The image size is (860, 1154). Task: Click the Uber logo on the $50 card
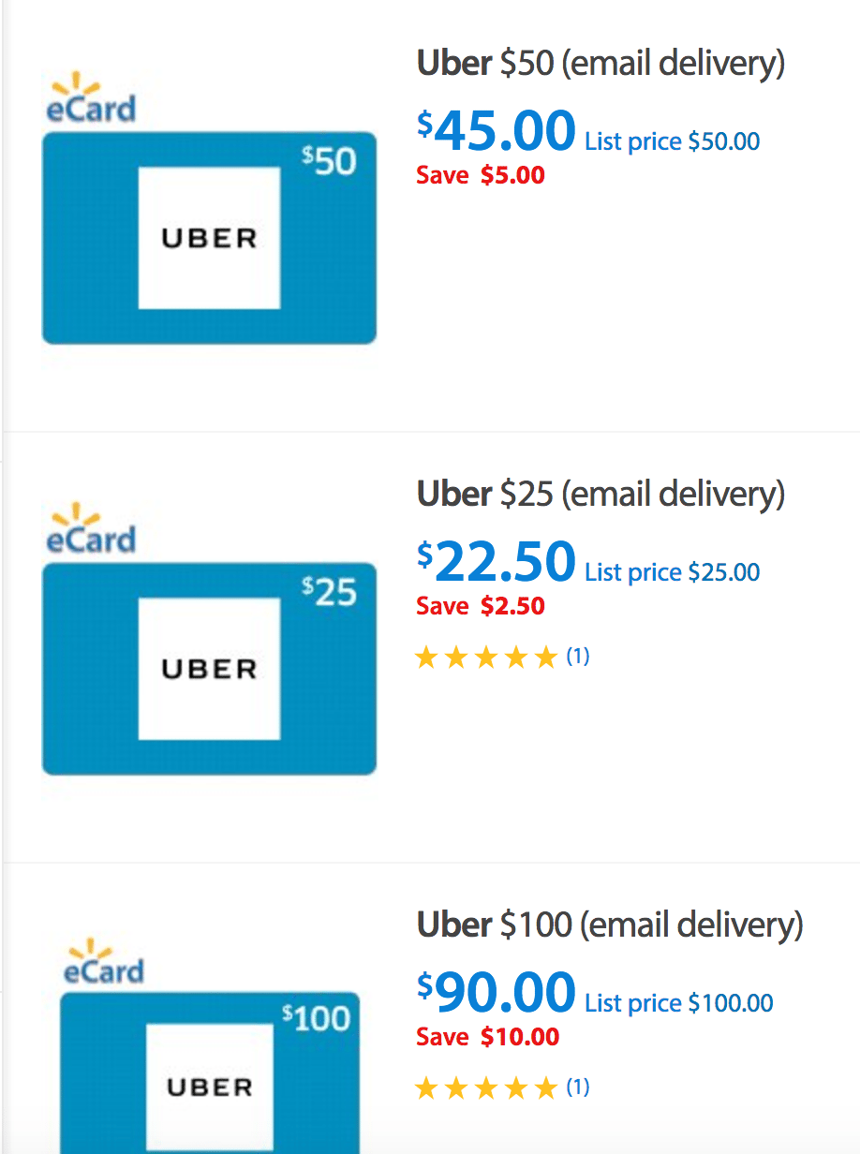tap(209, 238)
